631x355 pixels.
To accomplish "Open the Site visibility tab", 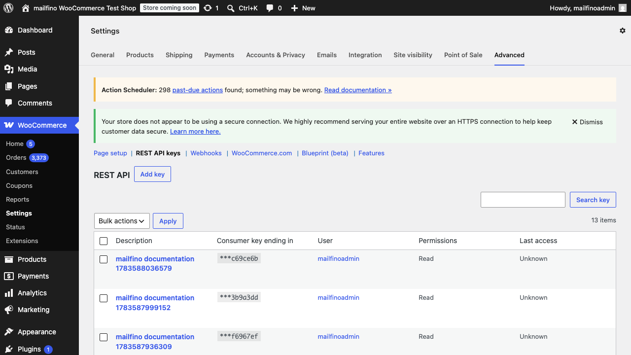I will 413,55.
